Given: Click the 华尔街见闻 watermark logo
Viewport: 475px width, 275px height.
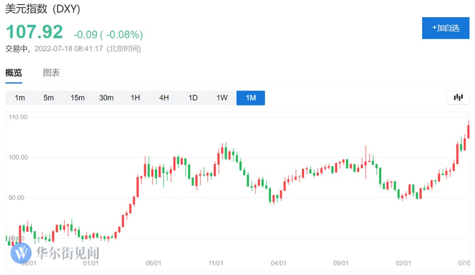Looking at the screenshot, I should (x=56, y=253).
